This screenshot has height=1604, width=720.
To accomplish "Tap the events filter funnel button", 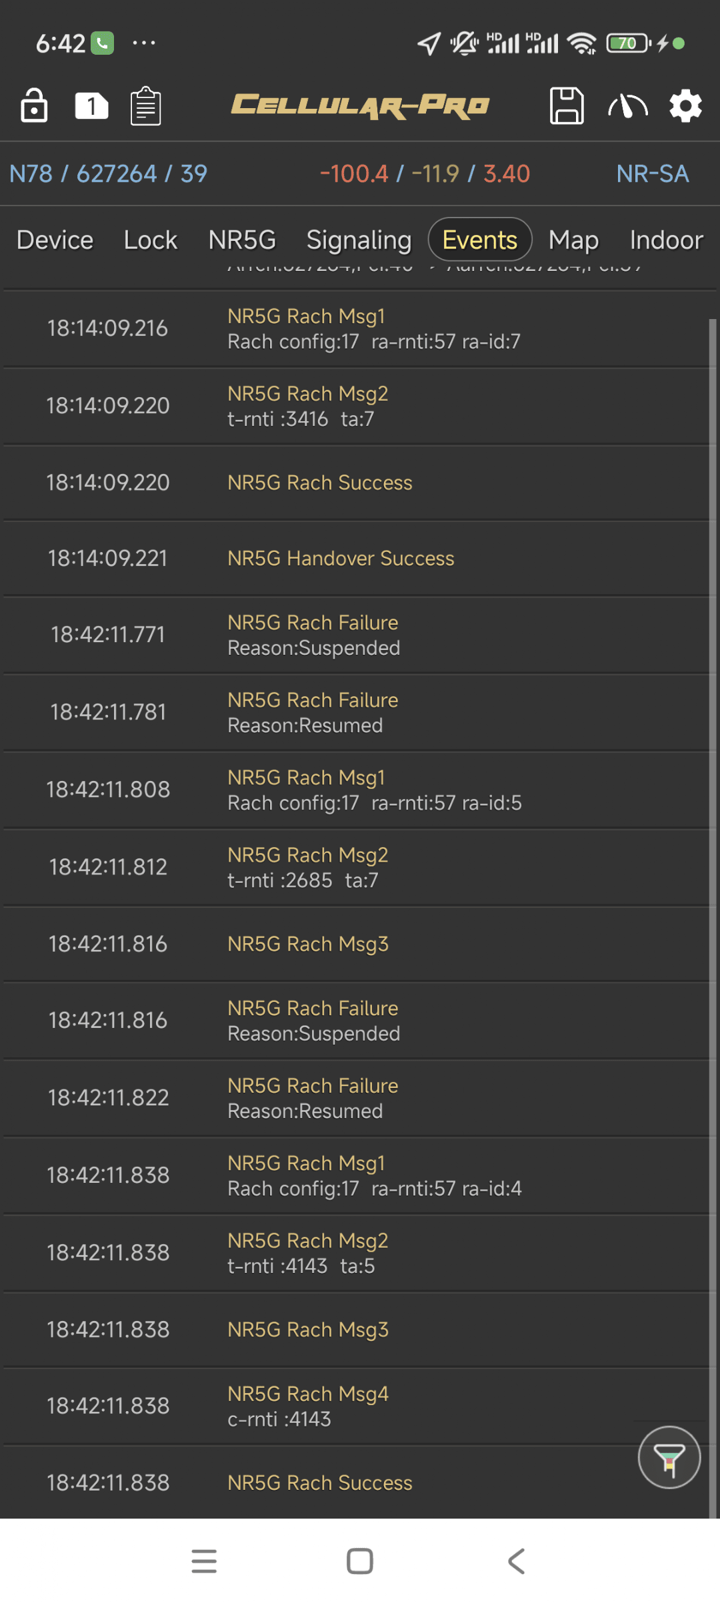I will click(669, 1457).
